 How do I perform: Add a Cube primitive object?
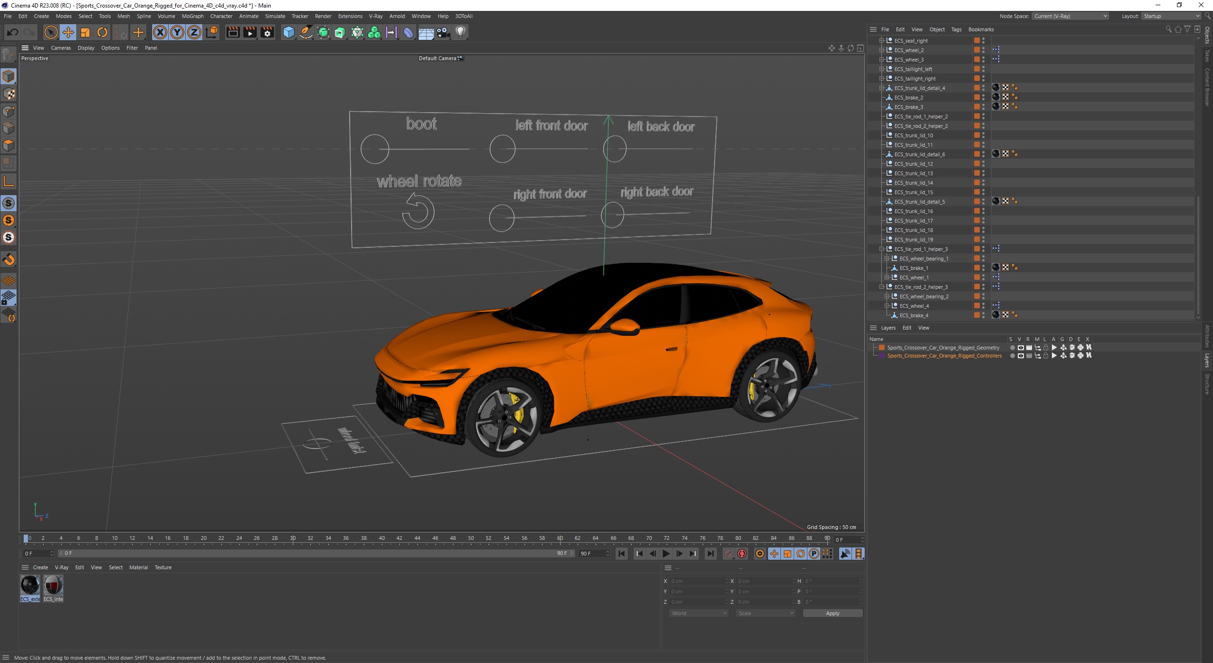(x=289, y=32)
